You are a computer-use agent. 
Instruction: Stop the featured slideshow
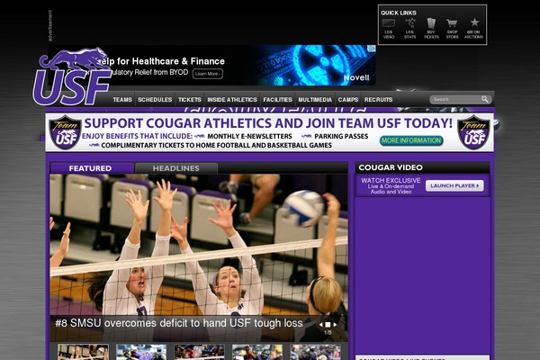point(328,325)
